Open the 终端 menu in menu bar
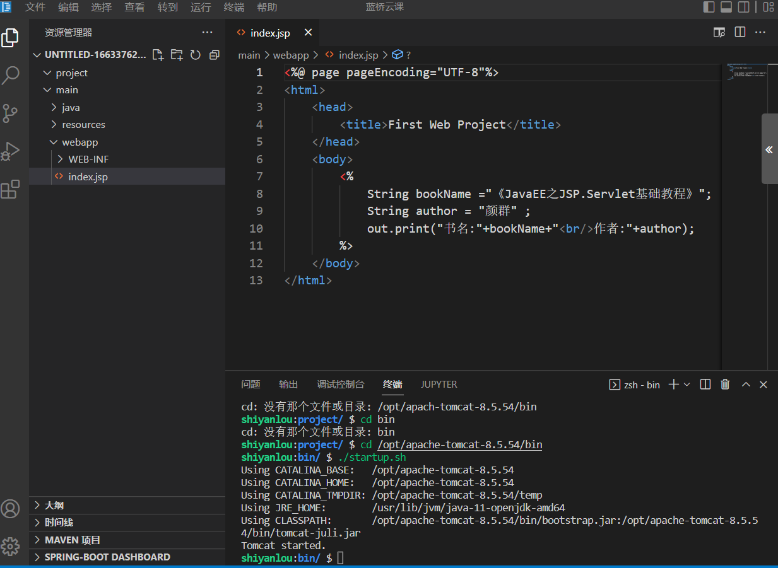The height and width of the screenshot is (568, 778). pos(234,8)
